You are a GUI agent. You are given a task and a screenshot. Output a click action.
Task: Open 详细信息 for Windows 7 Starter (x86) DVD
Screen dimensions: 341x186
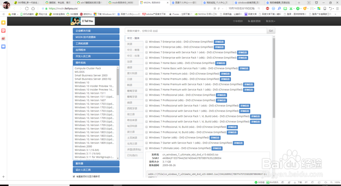tap(215, 138)
